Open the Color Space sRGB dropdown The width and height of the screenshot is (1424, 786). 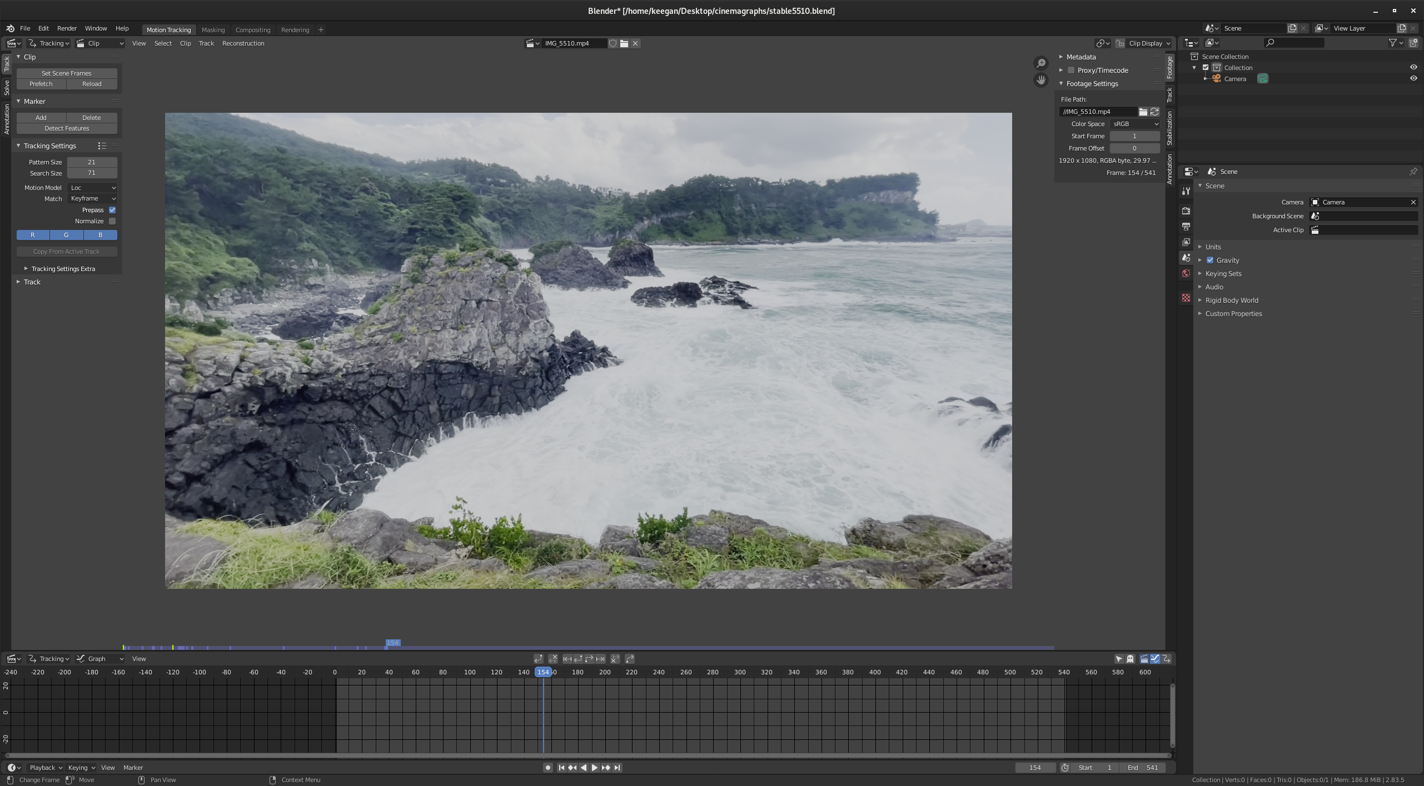pos(1134,124)
